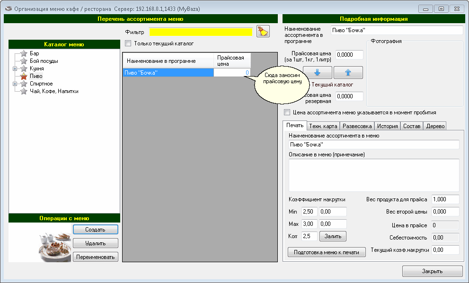Click the star icon next to Бар
Image resolution: width=469 pixels, height=283 pixels.
tap(24, 53)
